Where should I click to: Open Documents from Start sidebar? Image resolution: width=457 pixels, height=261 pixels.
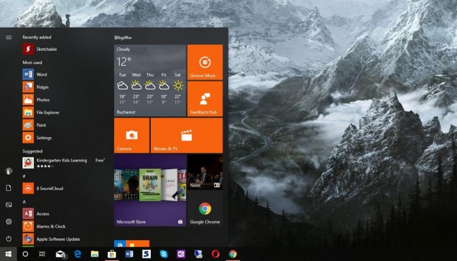[8, 188]
